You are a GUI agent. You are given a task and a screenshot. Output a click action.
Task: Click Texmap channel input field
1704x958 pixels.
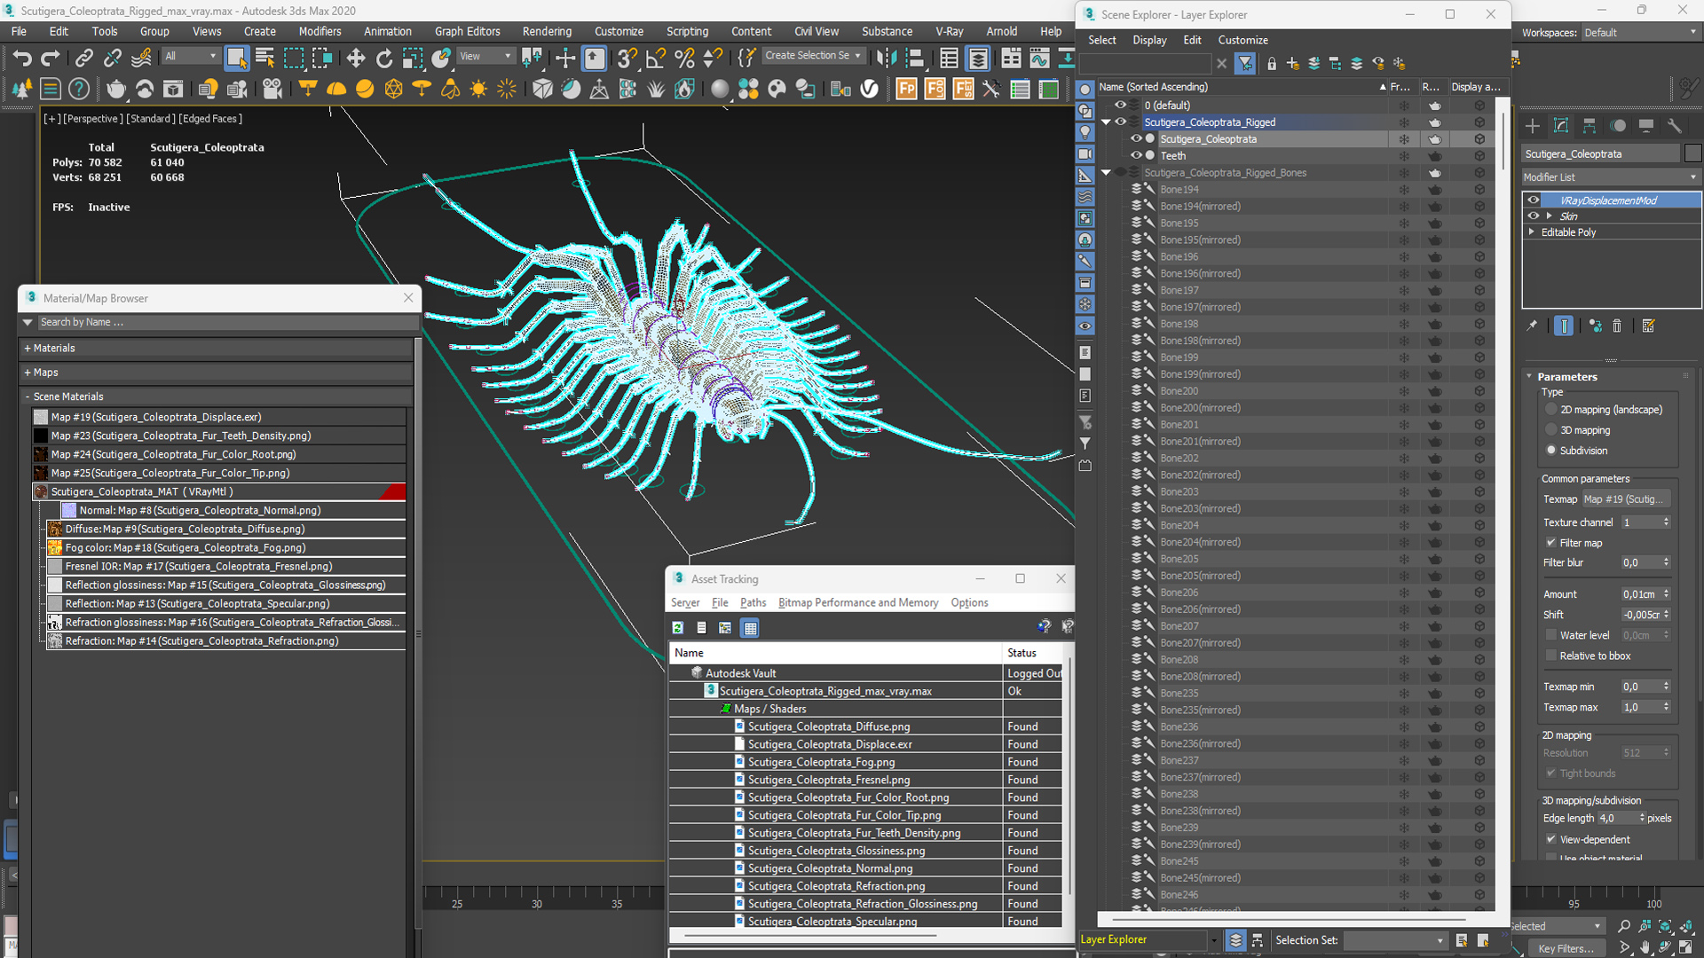(x=1645, y=522)
